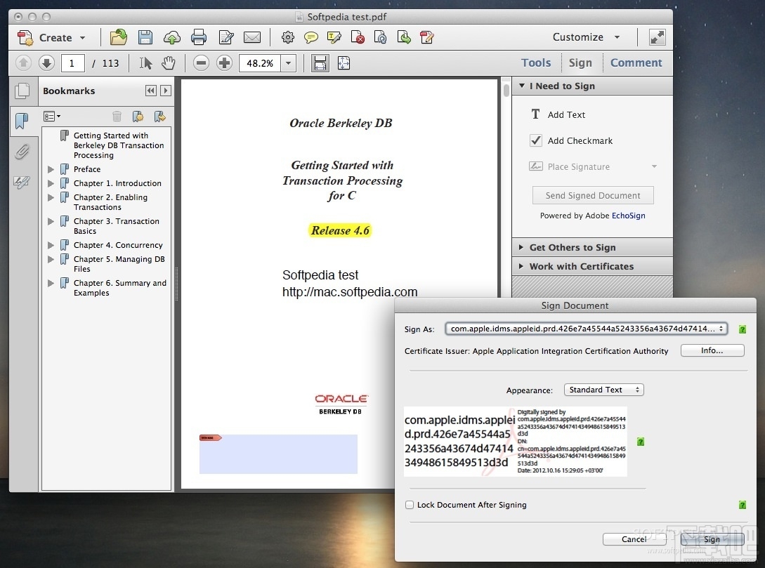Click the Page Thumbnails sidebar icon
Screen dimensions: 765x568
(23, 91)
